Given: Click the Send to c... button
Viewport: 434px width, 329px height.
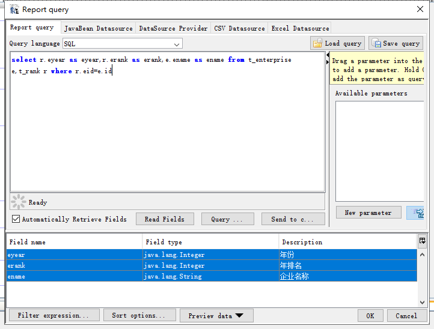Looking at the screenshot, I should pyautogui.click(x=293, y=219).
